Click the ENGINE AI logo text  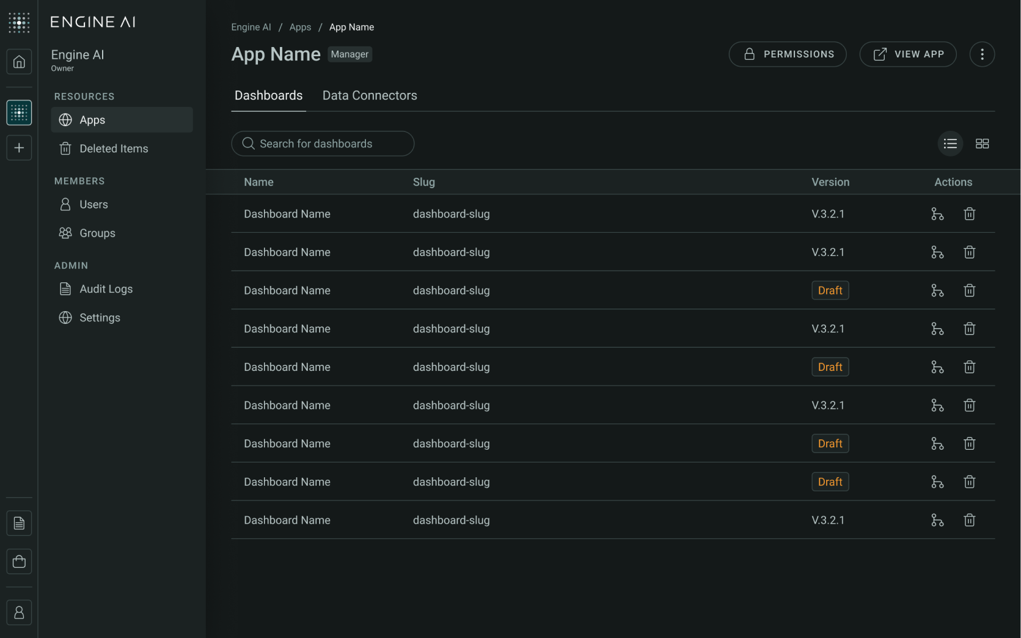[93, 22]
